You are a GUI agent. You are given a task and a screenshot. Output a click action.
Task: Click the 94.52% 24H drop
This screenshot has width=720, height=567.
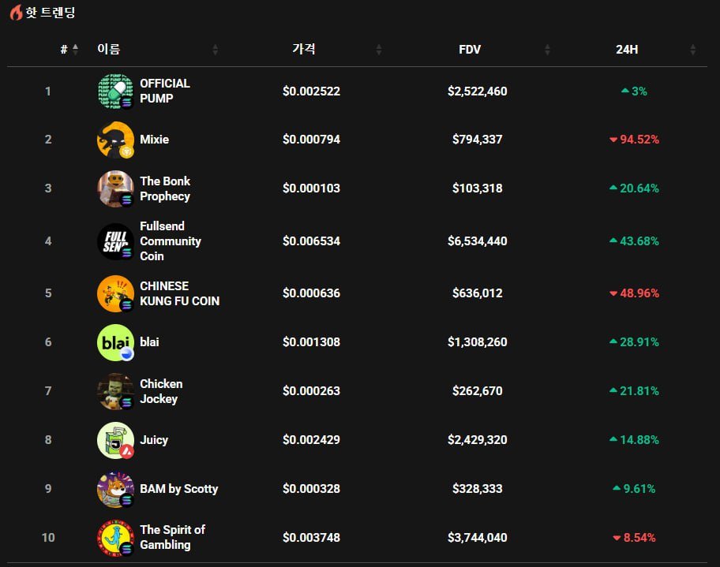click(x=634, y=140)
